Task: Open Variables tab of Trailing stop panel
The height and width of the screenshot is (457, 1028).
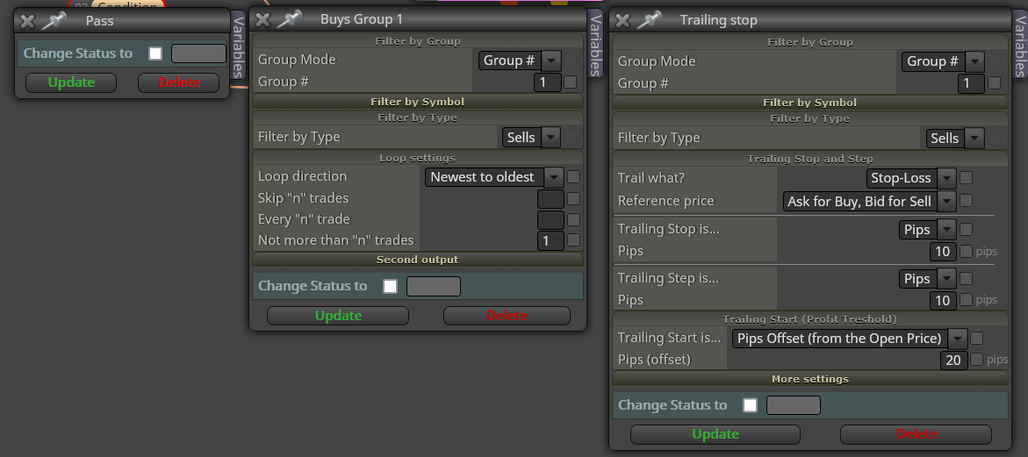Action: click(1020, 46)
